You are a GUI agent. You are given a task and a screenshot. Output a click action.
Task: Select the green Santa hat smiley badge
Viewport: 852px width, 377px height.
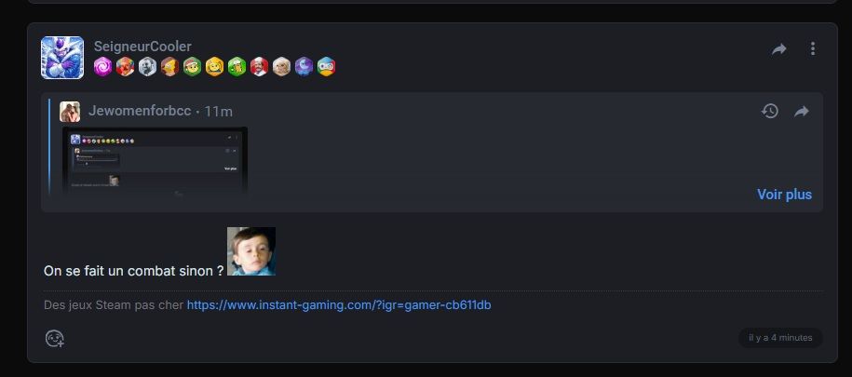pyautogui.click(x=193, y=67)
